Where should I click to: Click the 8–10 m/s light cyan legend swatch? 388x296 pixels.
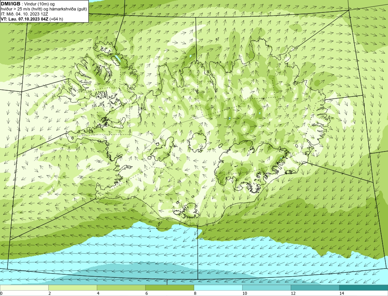[x=218, y=287]
